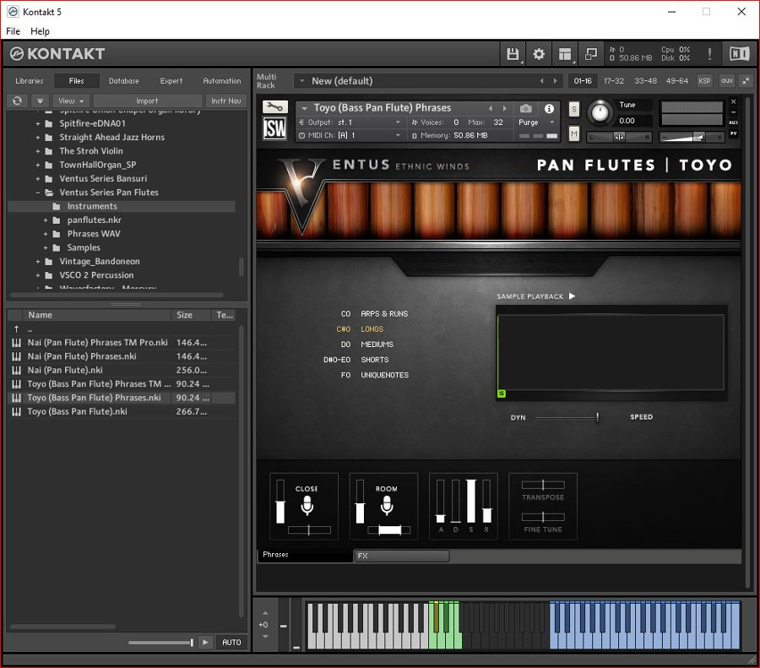Select next instrument preset arrow
This screenshot has width=760, height=668.
[x=505, y=108]
